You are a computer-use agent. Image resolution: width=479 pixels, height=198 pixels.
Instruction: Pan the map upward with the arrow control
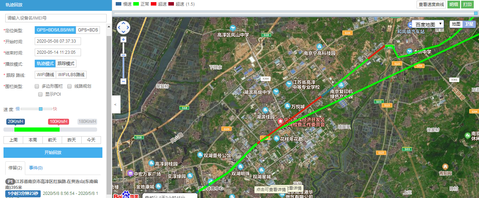(x=123, y=23)
